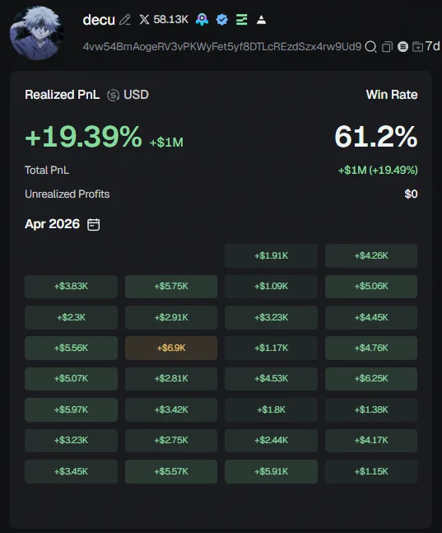This screenshot has height=533, width=442.
Task: Click the folder export icon beside 7d
Action: 417,47
